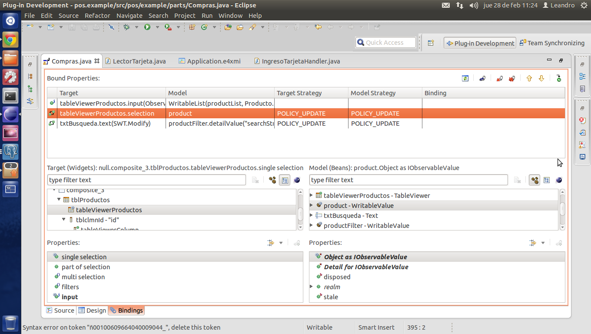The image size is (591, 334).
Task: Toggle the Beans button in Target panel
Action: point(272,180)
